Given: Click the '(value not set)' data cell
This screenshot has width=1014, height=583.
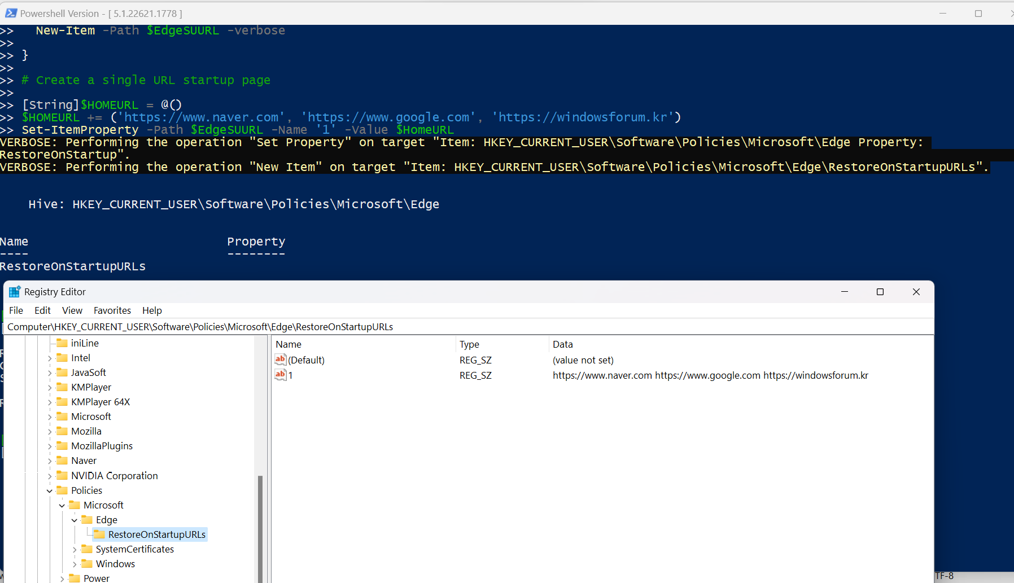Looking at the screenshot, I should tap(583, 360).
